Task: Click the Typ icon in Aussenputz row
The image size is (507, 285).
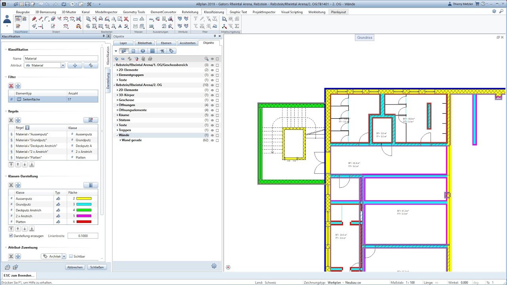Action: click(x=58, y=198)
